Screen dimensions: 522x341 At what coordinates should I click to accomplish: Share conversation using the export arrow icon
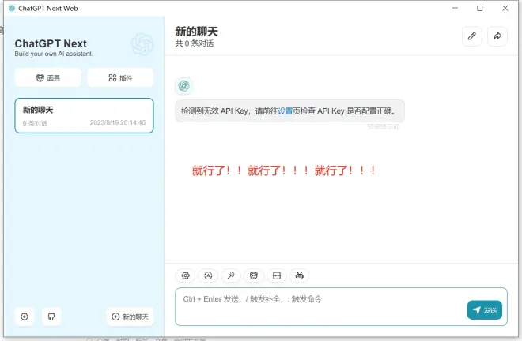[497, 36]
